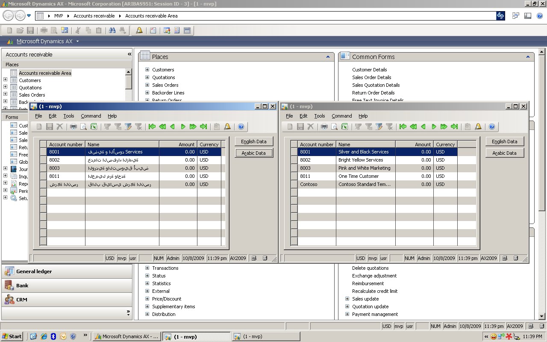Click Help icon in Arabic-names window toolbar
The image size is (547, 342).
[x=241, y=127]
